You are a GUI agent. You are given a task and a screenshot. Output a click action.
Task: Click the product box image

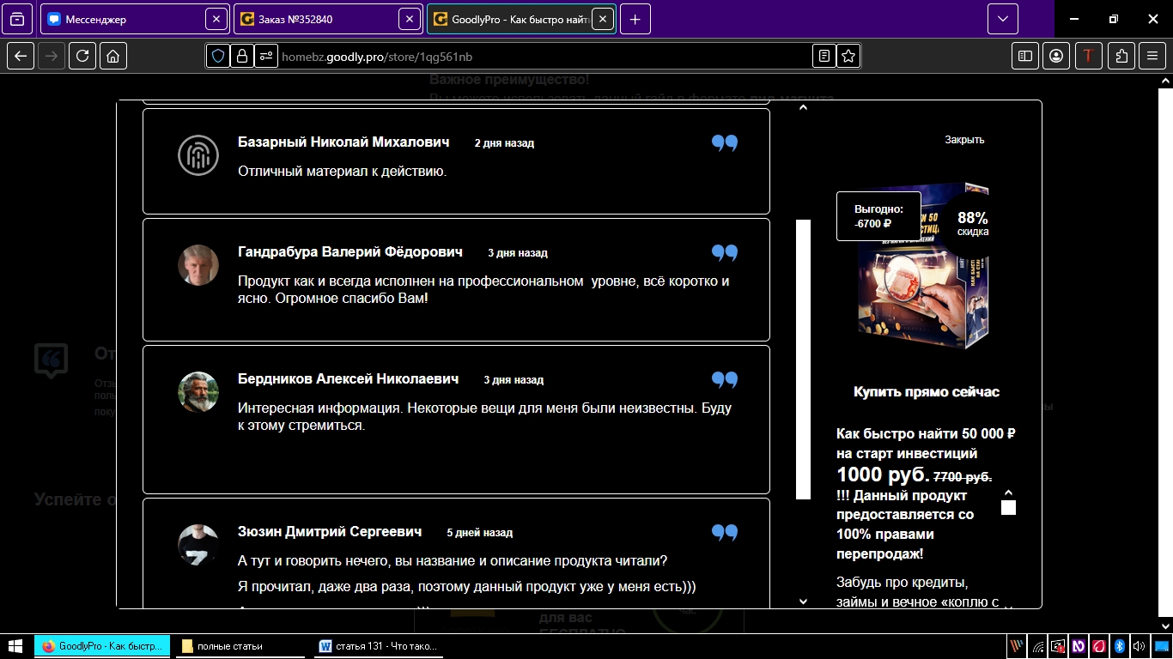click(923, 266)
